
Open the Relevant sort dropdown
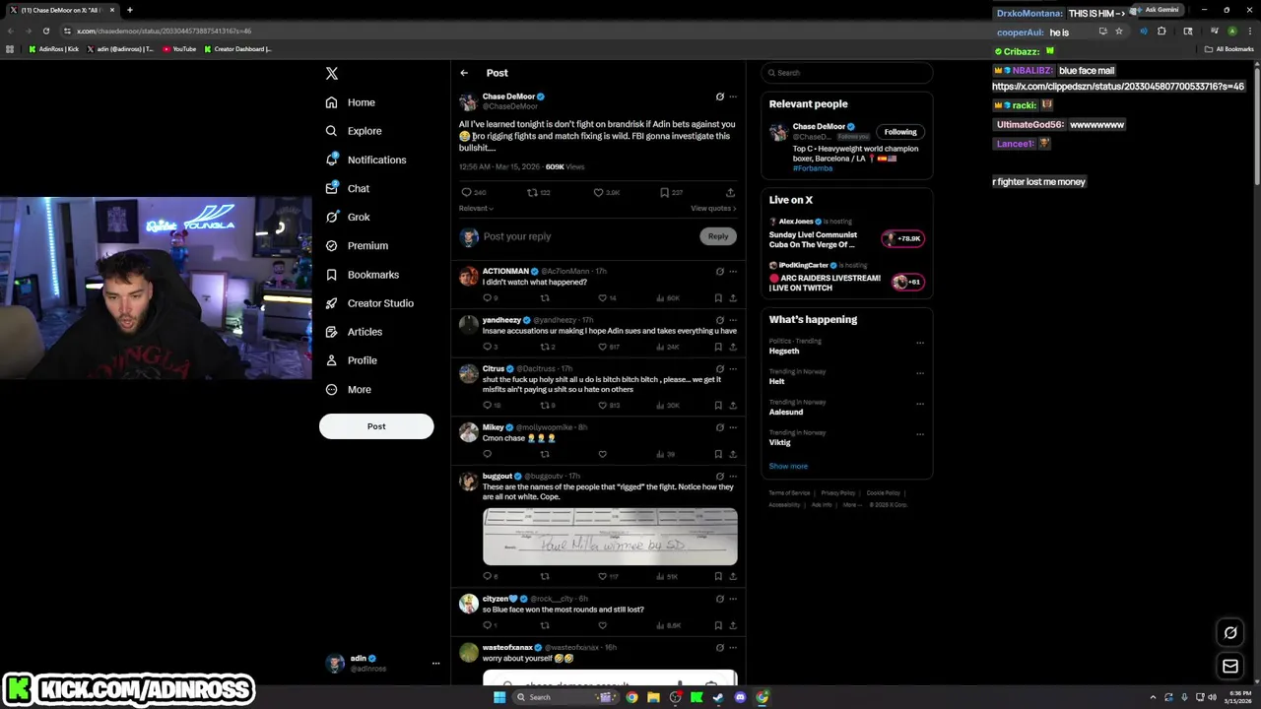(x=476, y=208)
